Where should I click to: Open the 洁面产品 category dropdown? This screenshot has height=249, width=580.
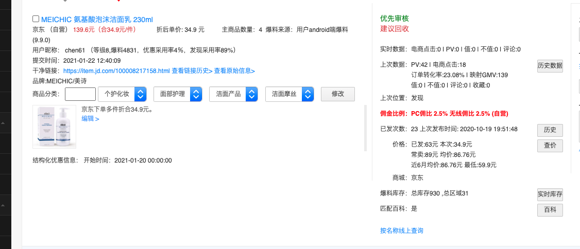[233, 94]
